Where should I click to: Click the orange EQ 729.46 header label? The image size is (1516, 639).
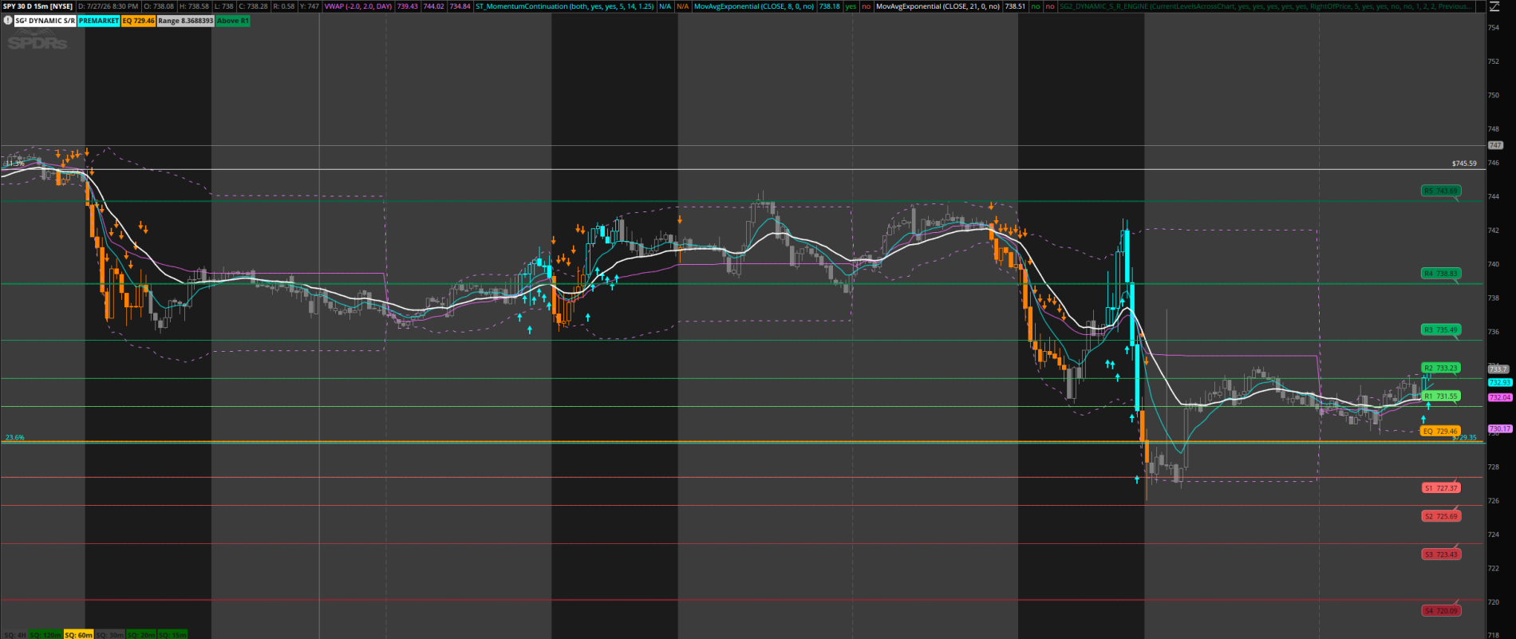[139, 21]
